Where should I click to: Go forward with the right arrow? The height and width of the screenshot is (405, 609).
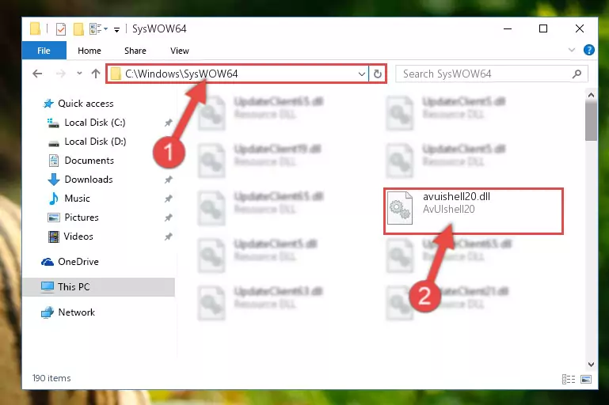pos(61,74)
